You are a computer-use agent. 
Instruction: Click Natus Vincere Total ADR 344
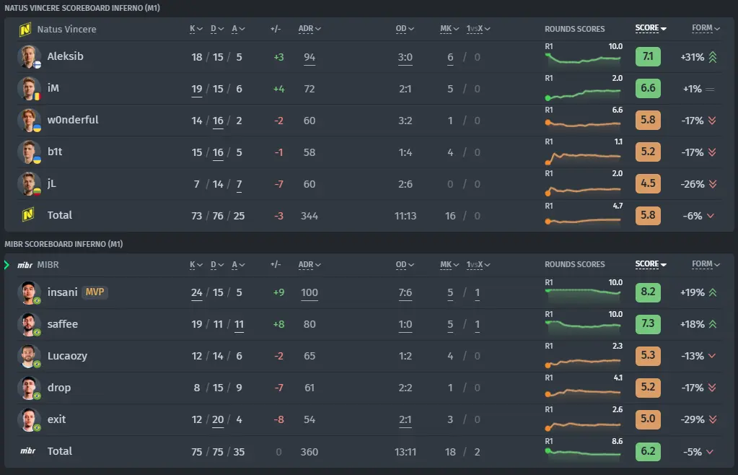coord(309,216)
